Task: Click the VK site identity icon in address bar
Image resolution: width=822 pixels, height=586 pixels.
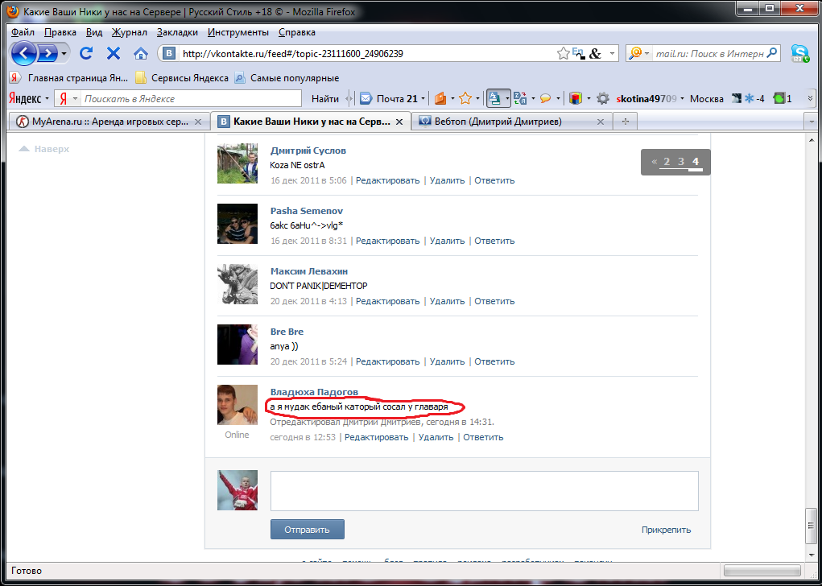Action: pyautogui.click(x=169, y=53)
